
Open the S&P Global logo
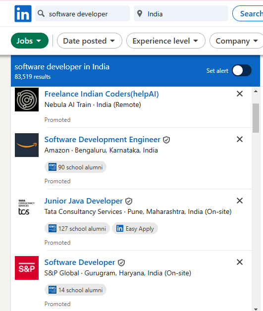tap(27, 268)
